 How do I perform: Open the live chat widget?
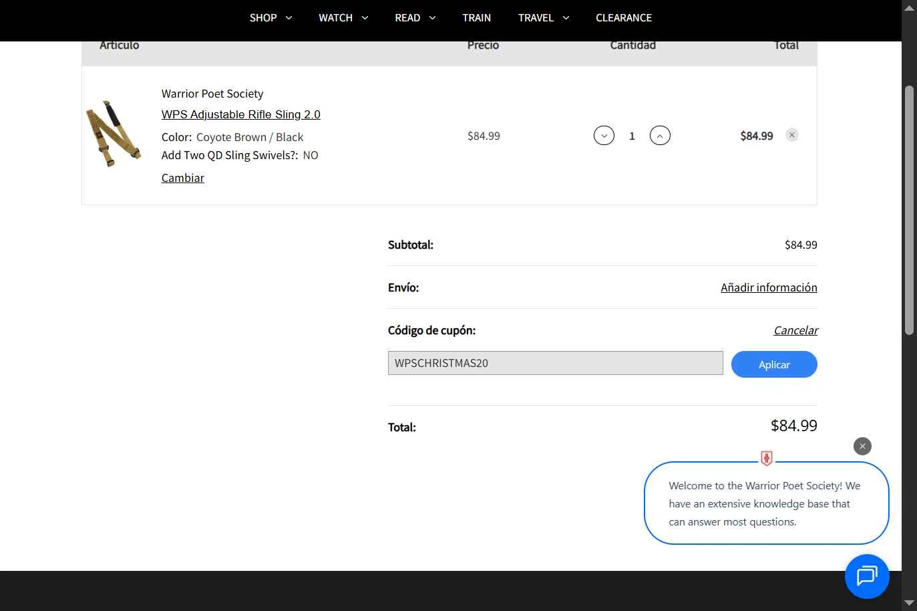point(867,576)
